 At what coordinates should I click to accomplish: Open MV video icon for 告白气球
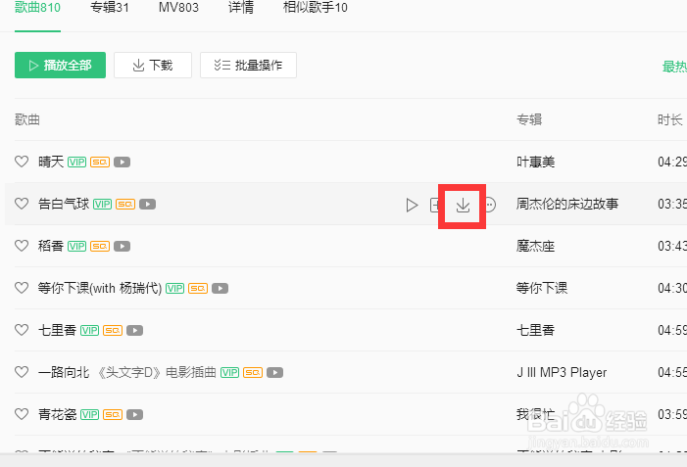pos(148,204)
